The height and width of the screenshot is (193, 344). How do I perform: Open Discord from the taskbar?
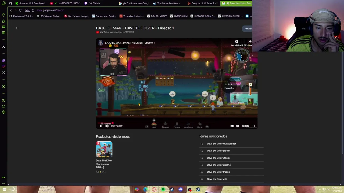180,190
